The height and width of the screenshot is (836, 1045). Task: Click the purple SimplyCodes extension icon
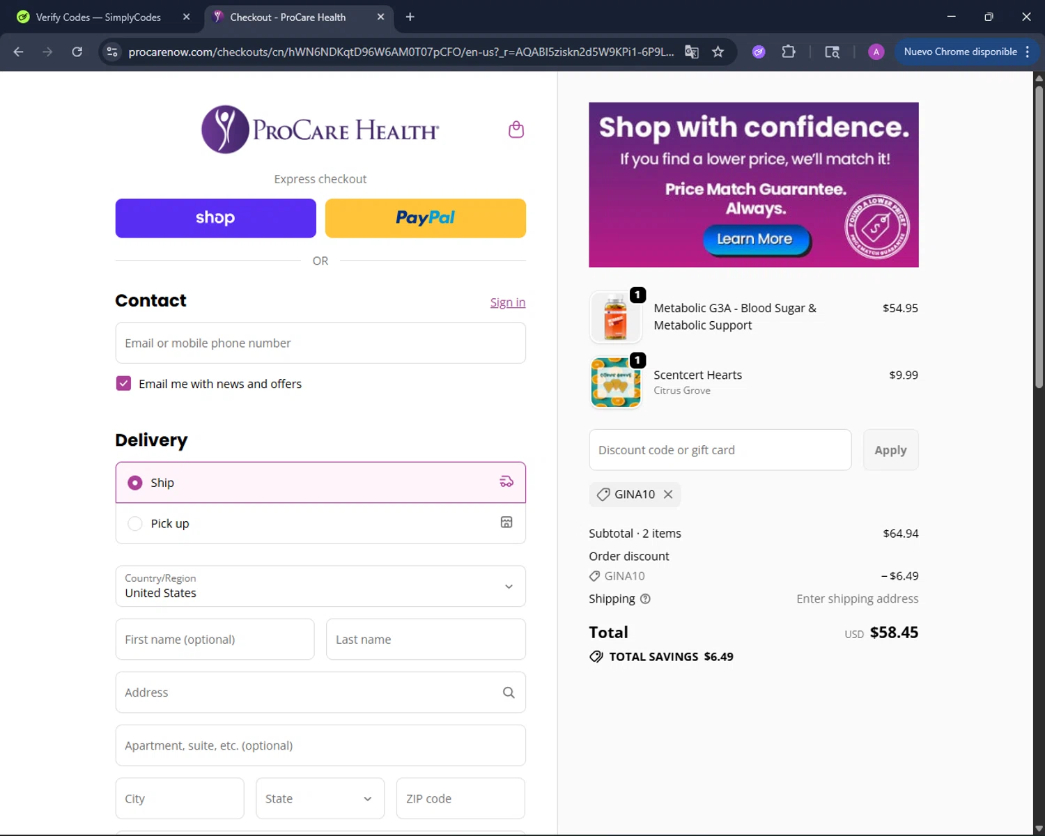(x=759, y=52)
